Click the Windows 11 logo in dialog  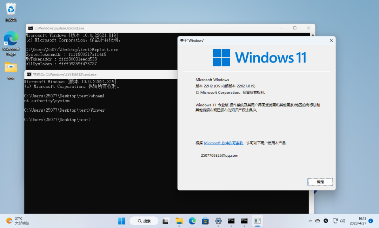point(259,58)
